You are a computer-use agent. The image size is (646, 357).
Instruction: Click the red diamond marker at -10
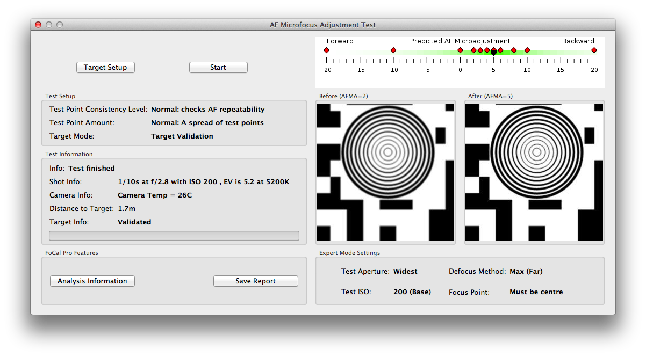coord(393,50)
